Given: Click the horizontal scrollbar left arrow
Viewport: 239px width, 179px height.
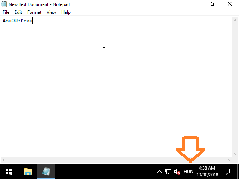Looking at the screenshot, I should 3,160.
